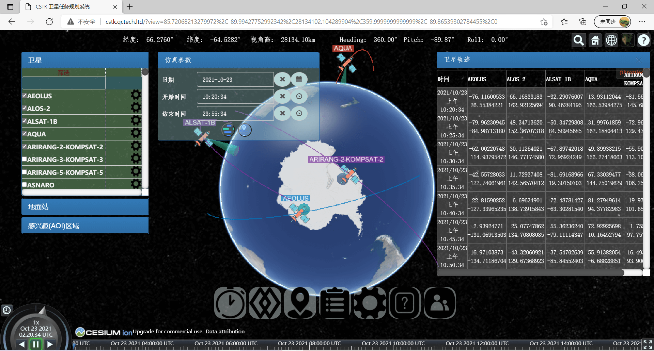Click the start time input 10:20:34

(235, 96)
